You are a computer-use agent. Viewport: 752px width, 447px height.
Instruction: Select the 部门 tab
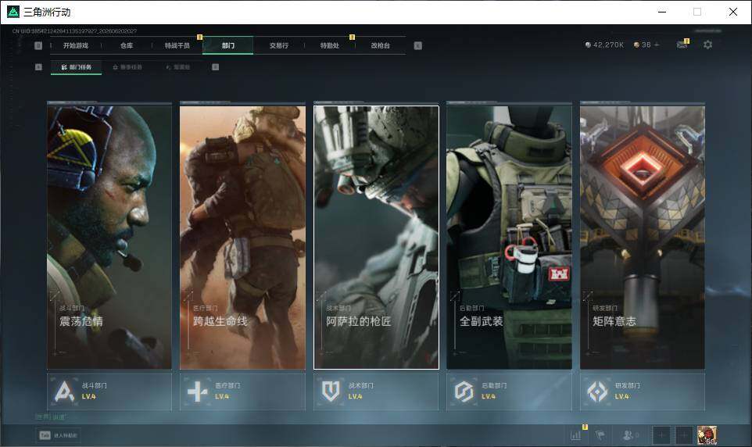tap(228, 45)
